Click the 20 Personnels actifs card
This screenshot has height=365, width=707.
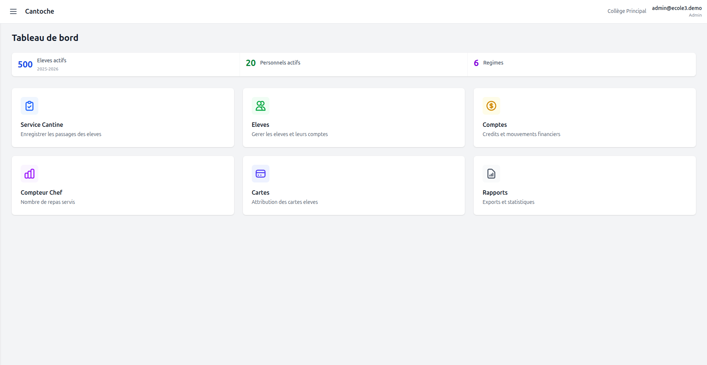(353, 64)
